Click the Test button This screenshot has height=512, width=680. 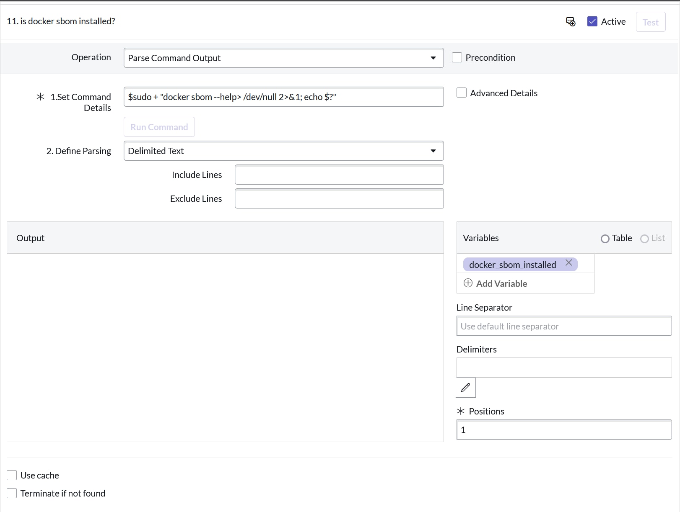pyautogui.click(x=650, y=22)
